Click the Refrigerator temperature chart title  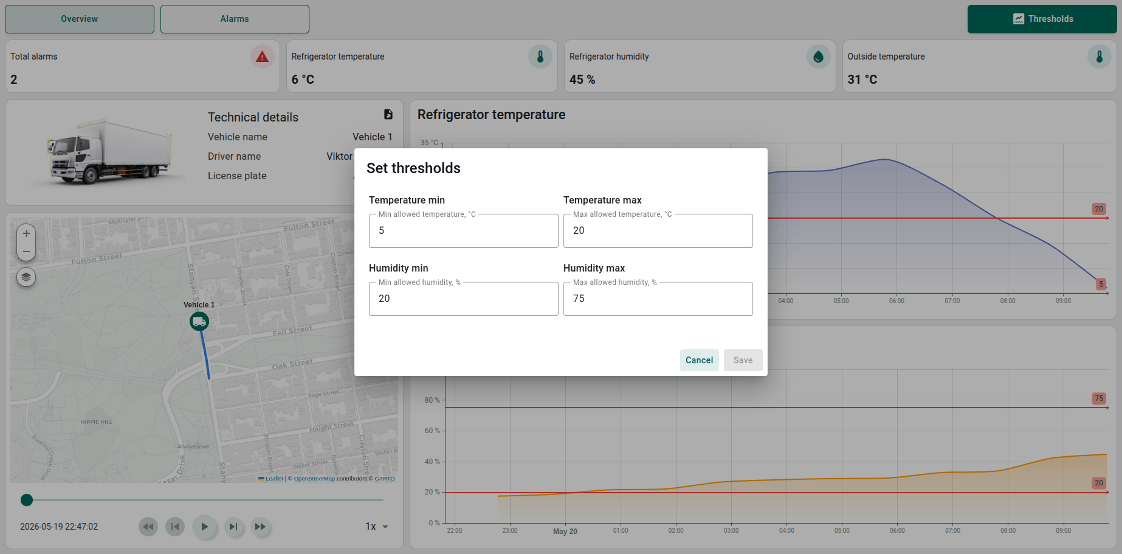[x=491, y=115]
